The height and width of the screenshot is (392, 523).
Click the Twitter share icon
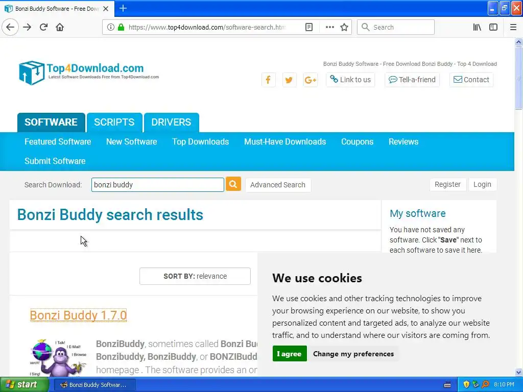pyautogui.click(x=289, y=80)
